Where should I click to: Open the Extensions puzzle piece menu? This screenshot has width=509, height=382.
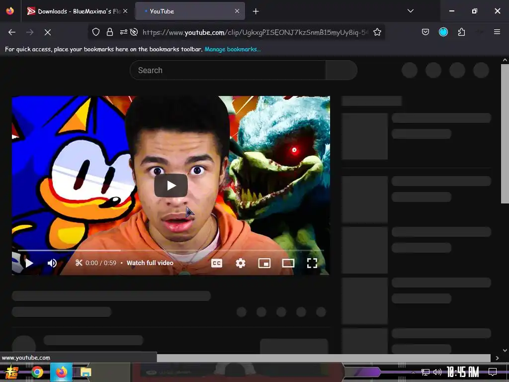tap(461, 32)
